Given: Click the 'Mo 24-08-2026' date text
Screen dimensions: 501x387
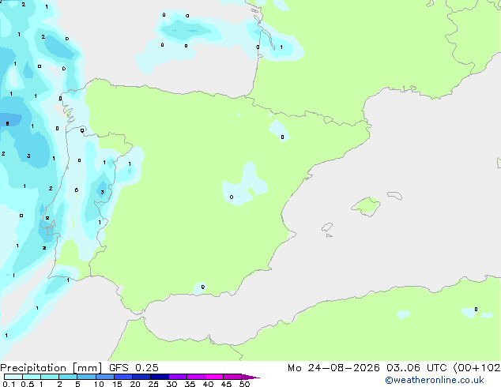Looking at the screenshot, I should click(x=333, y=368).
